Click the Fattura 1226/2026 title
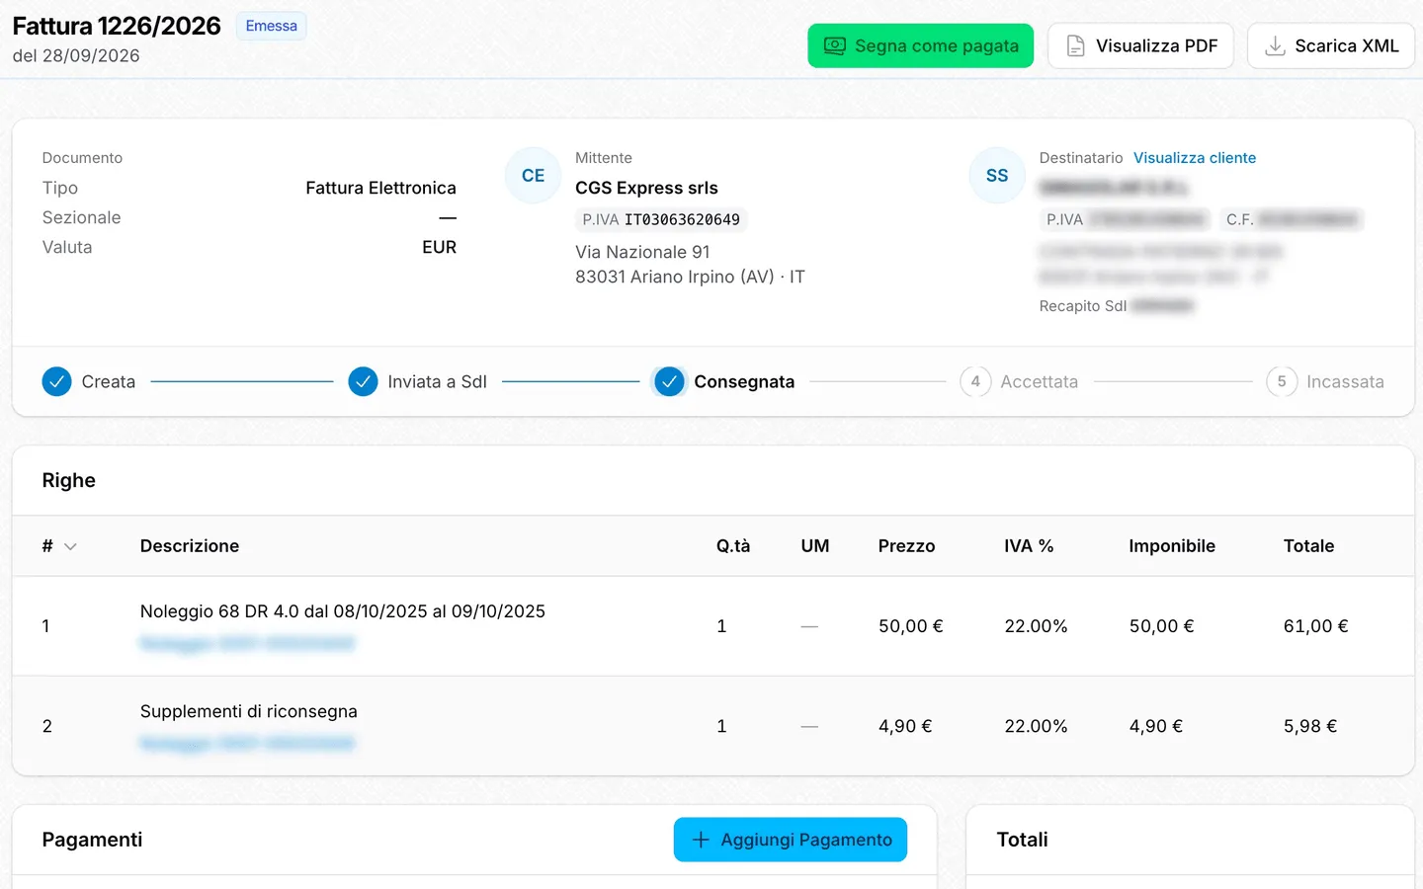The image size is (1423, 889). (117, 26)
